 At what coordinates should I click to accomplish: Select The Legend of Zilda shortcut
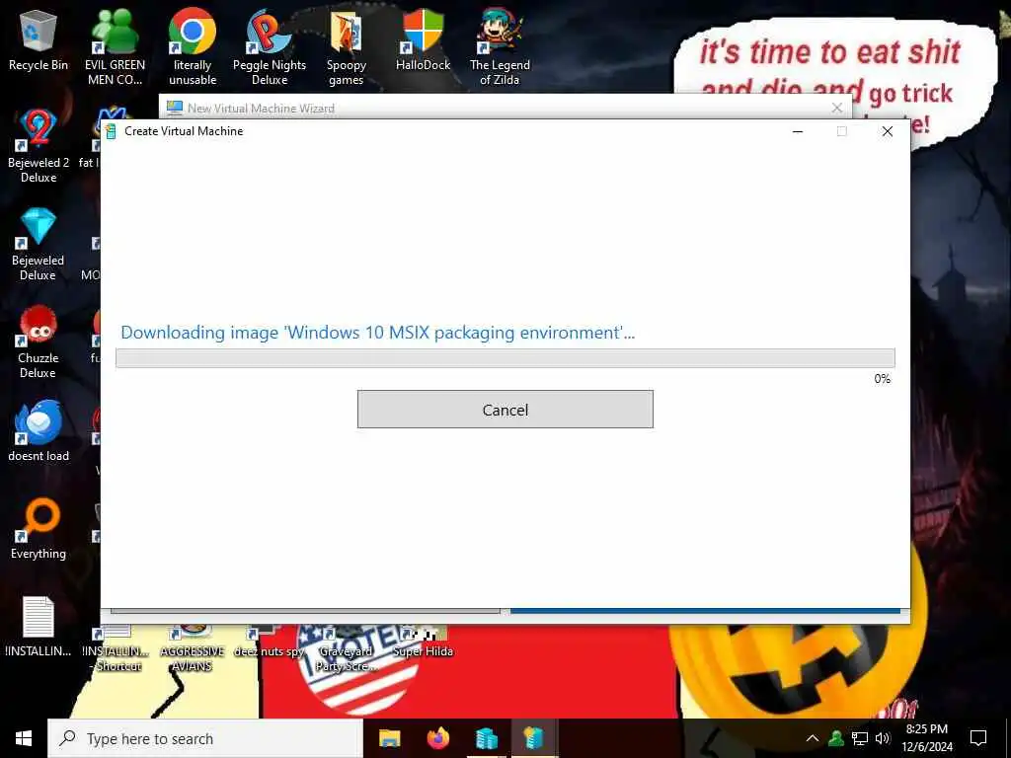point(500,47)
